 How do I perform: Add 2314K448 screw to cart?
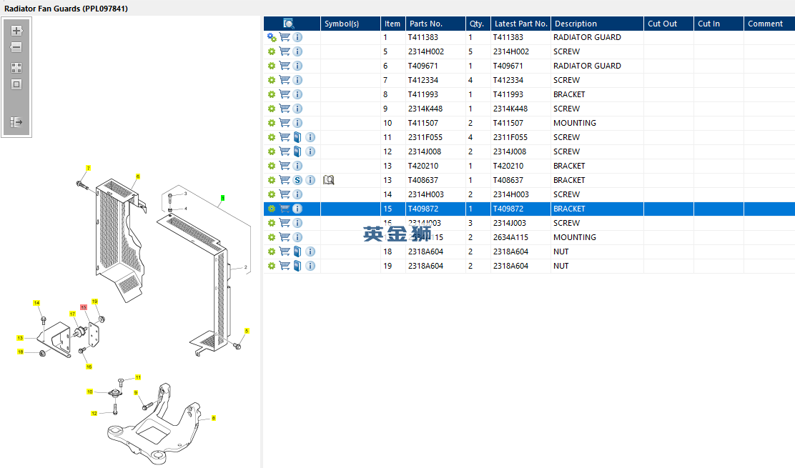pos(285,109)
